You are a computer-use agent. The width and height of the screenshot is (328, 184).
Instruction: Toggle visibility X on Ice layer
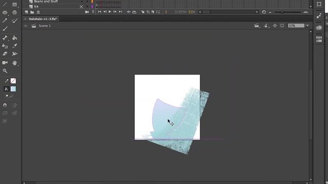81,7
